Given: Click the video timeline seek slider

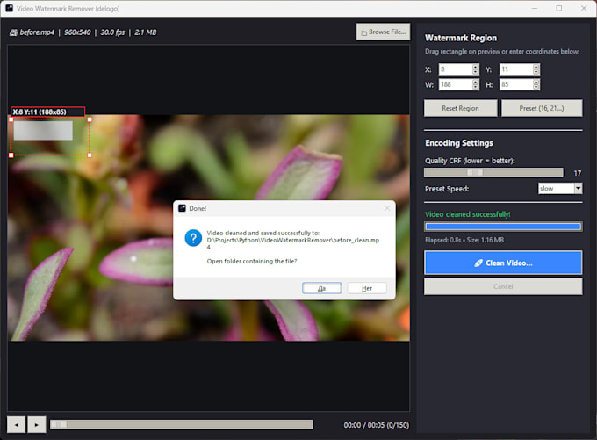Looking at the screenshot, I should point(182,424).
